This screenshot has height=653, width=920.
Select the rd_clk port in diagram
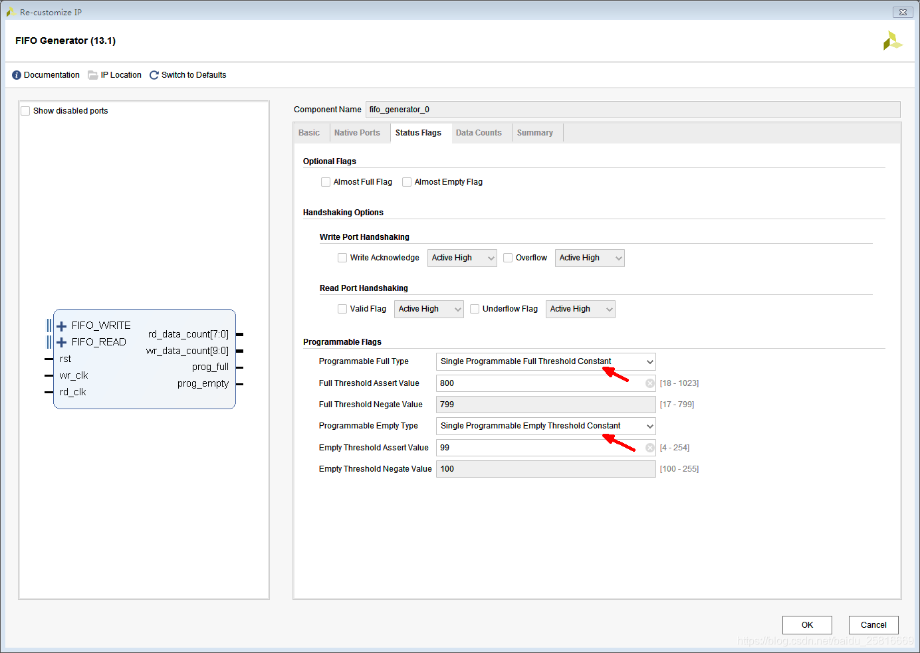pyautogui.click(x=73, y=392)
